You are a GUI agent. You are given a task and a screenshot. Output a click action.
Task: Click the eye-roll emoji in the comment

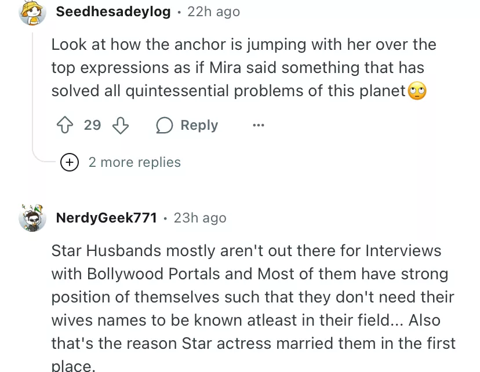click(x=417, y=91)
